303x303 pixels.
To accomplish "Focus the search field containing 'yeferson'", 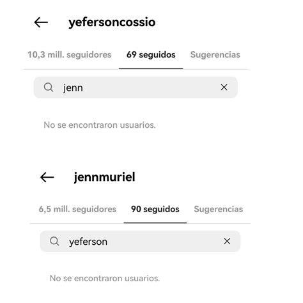I will (x=140, y=241).
